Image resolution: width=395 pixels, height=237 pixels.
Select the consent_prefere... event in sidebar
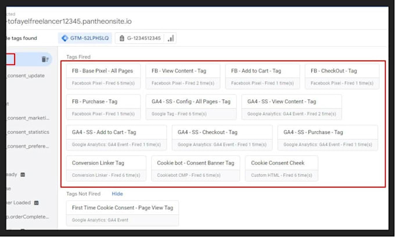point(28,146)
